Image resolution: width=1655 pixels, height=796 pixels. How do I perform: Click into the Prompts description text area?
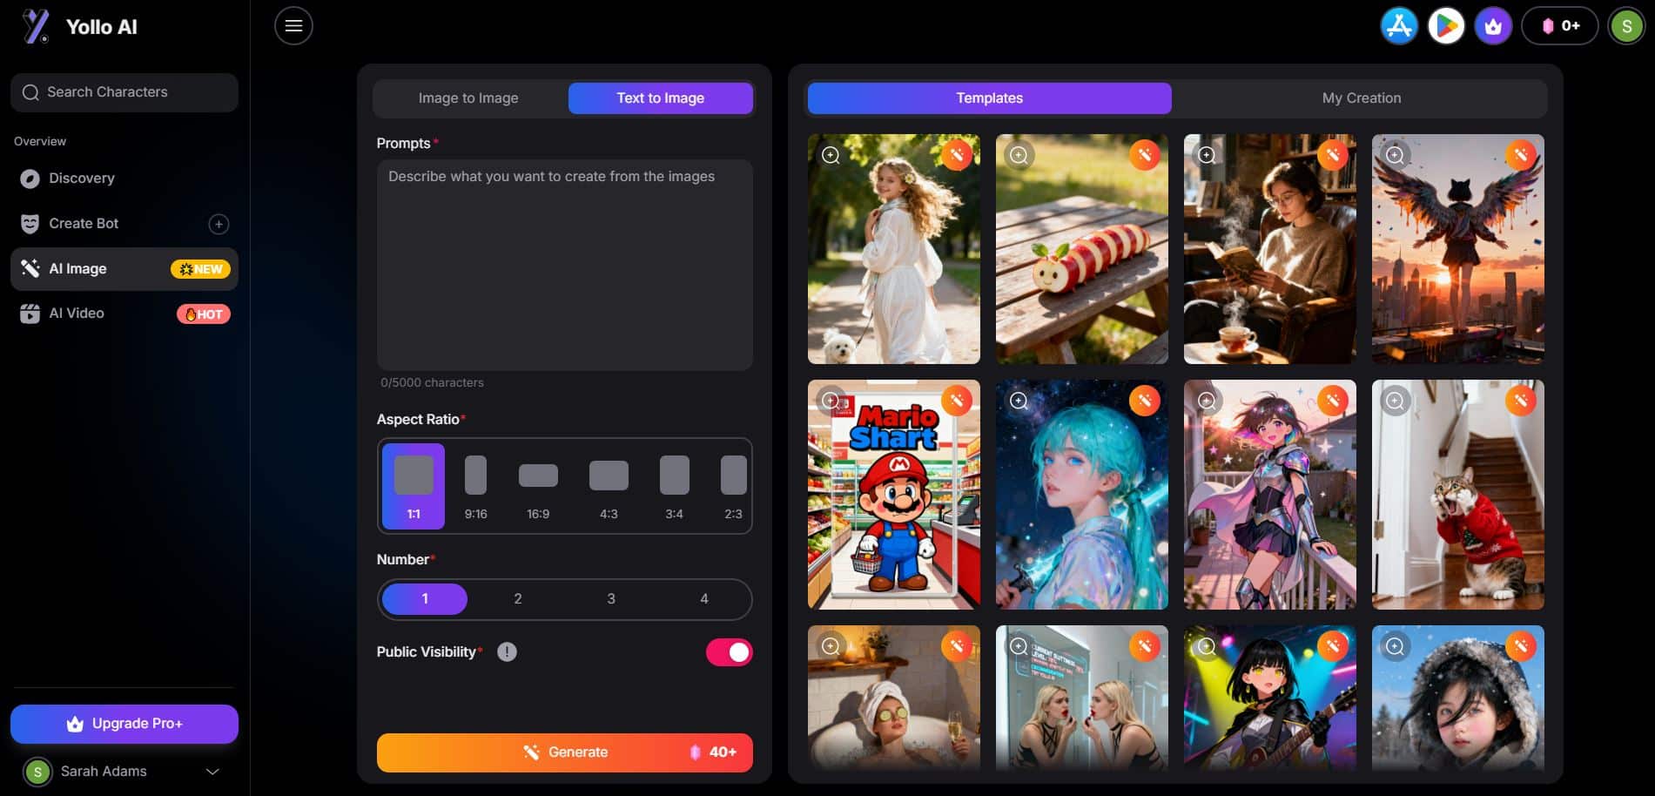tap(565, 265)
